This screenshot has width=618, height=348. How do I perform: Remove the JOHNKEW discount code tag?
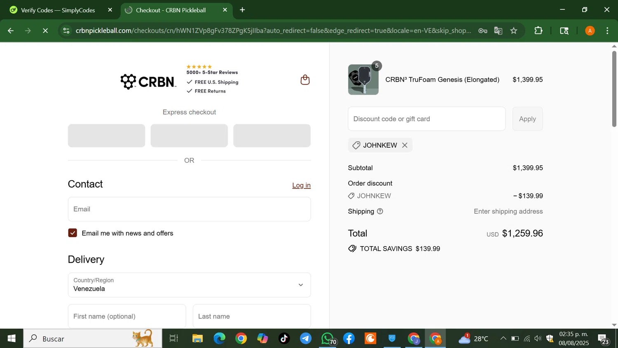405,145
